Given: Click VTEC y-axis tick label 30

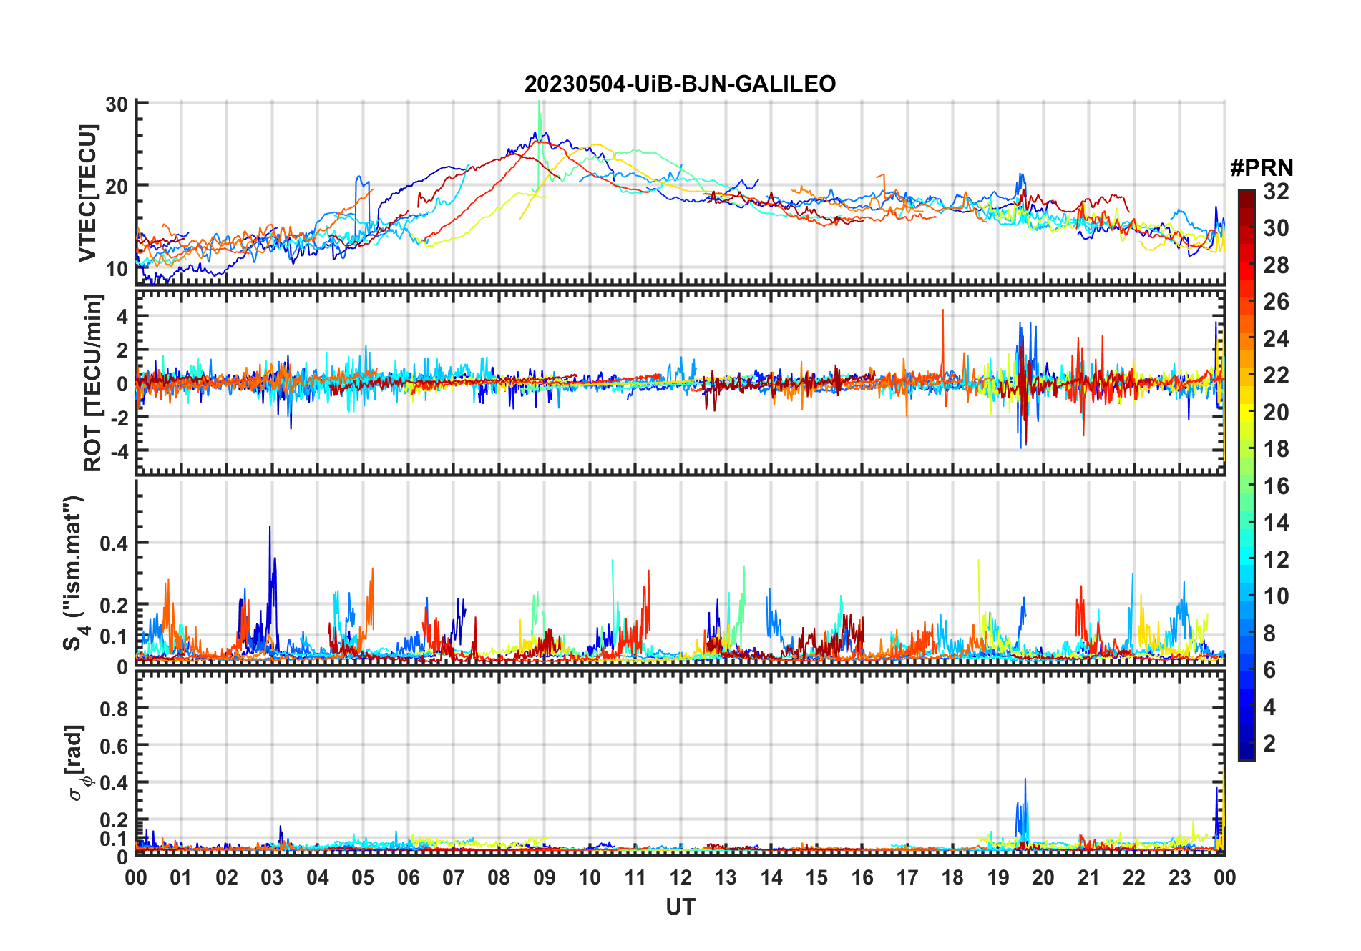Looking at the screenshot, I should click(x=117, y=104).
